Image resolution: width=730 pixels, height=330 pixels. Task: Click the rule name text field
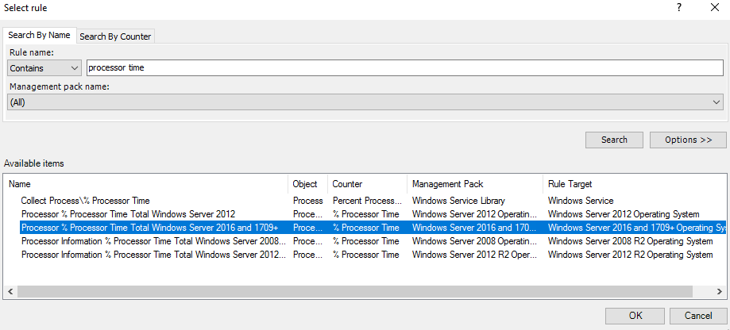coord(404,68)
